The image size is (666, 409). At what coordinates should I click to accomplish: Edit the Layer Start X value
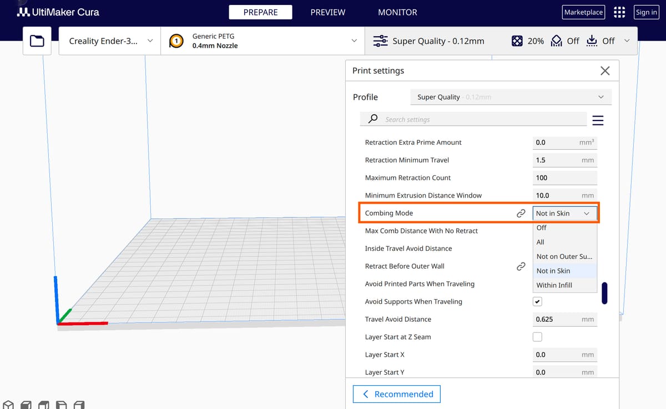[x=565, y=355]
